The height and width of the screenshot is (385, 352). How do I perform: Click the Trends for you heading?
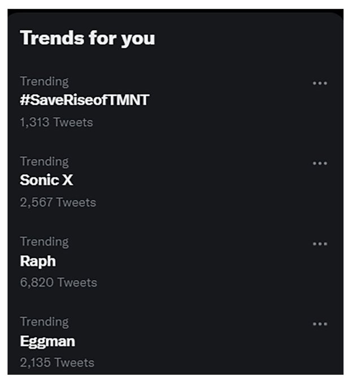point(87,38)
